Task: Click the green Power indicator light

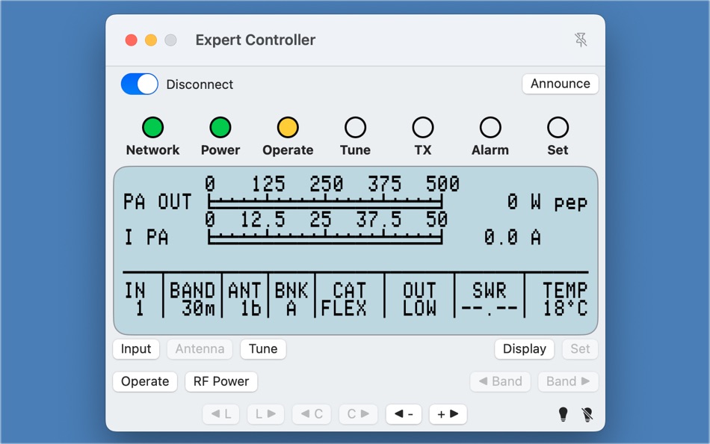Action: 220,126
